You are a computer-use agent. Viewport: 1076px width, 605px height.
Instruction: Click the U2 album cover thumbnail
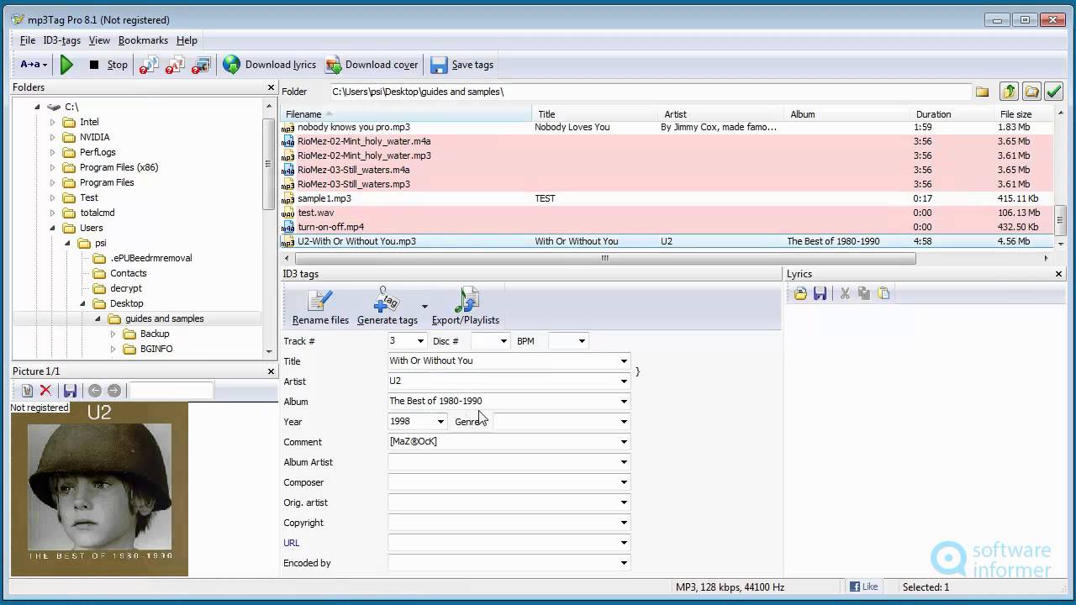point(99,489)
